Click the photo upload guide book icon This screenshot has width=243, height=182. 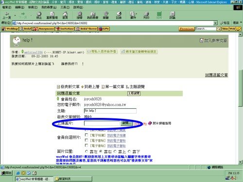[150, 123]
